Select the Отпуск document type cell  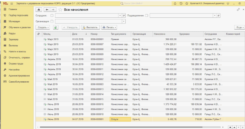[x=120, y=119]
